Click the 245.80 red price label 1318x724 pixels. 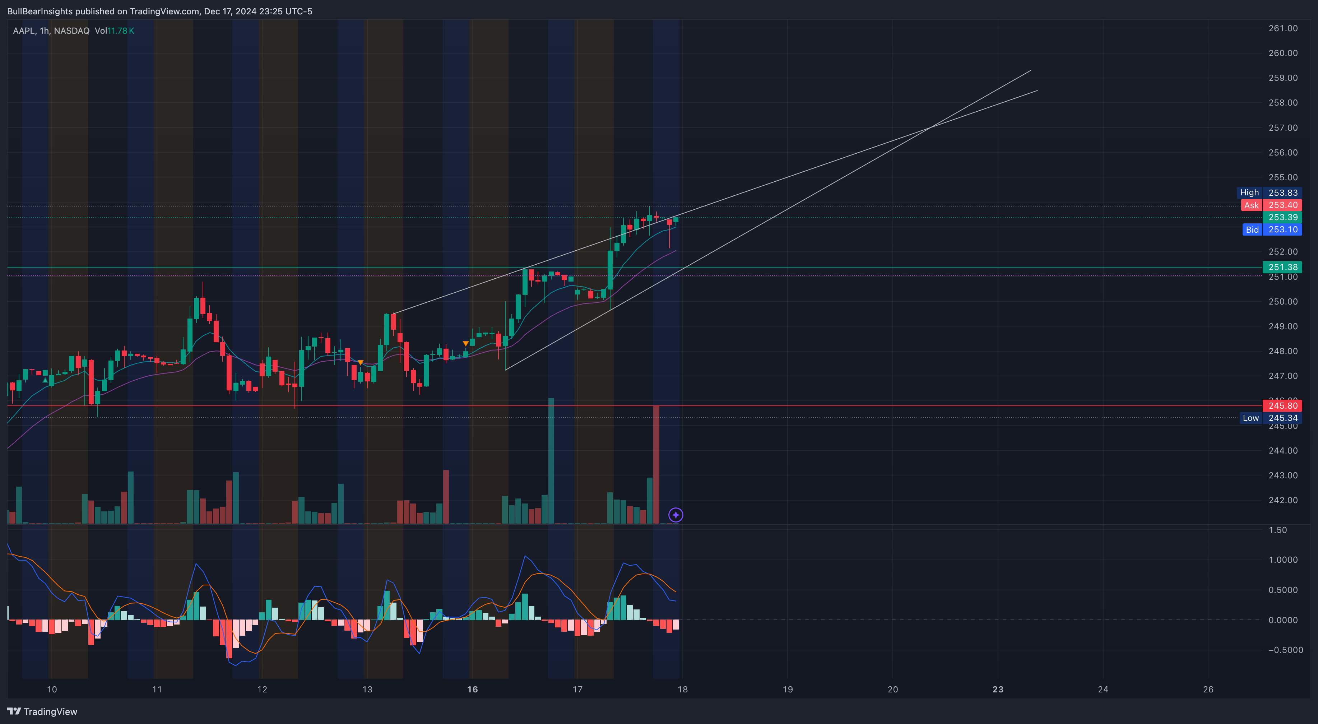(1282, 406)
